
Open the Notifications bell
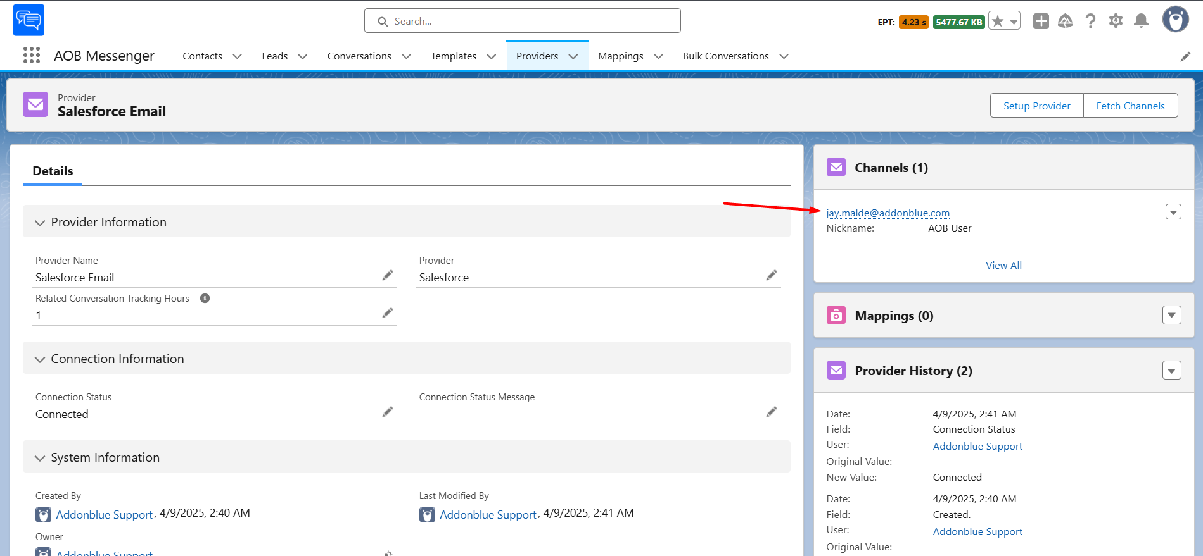click(x=1141, y=22)
